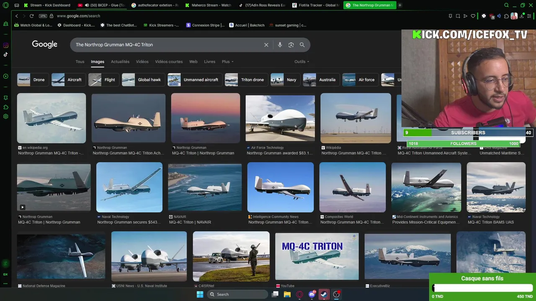Image resolution: width=536 pixels, height=301 pixels.
Task: Expand the Plus dropdown menu
Action: click(228, 61)
